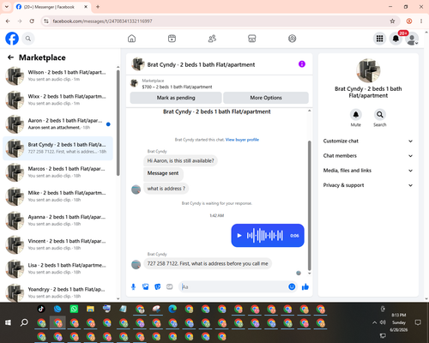Open File Explorer from the taskbar

(x=90, y=309)
